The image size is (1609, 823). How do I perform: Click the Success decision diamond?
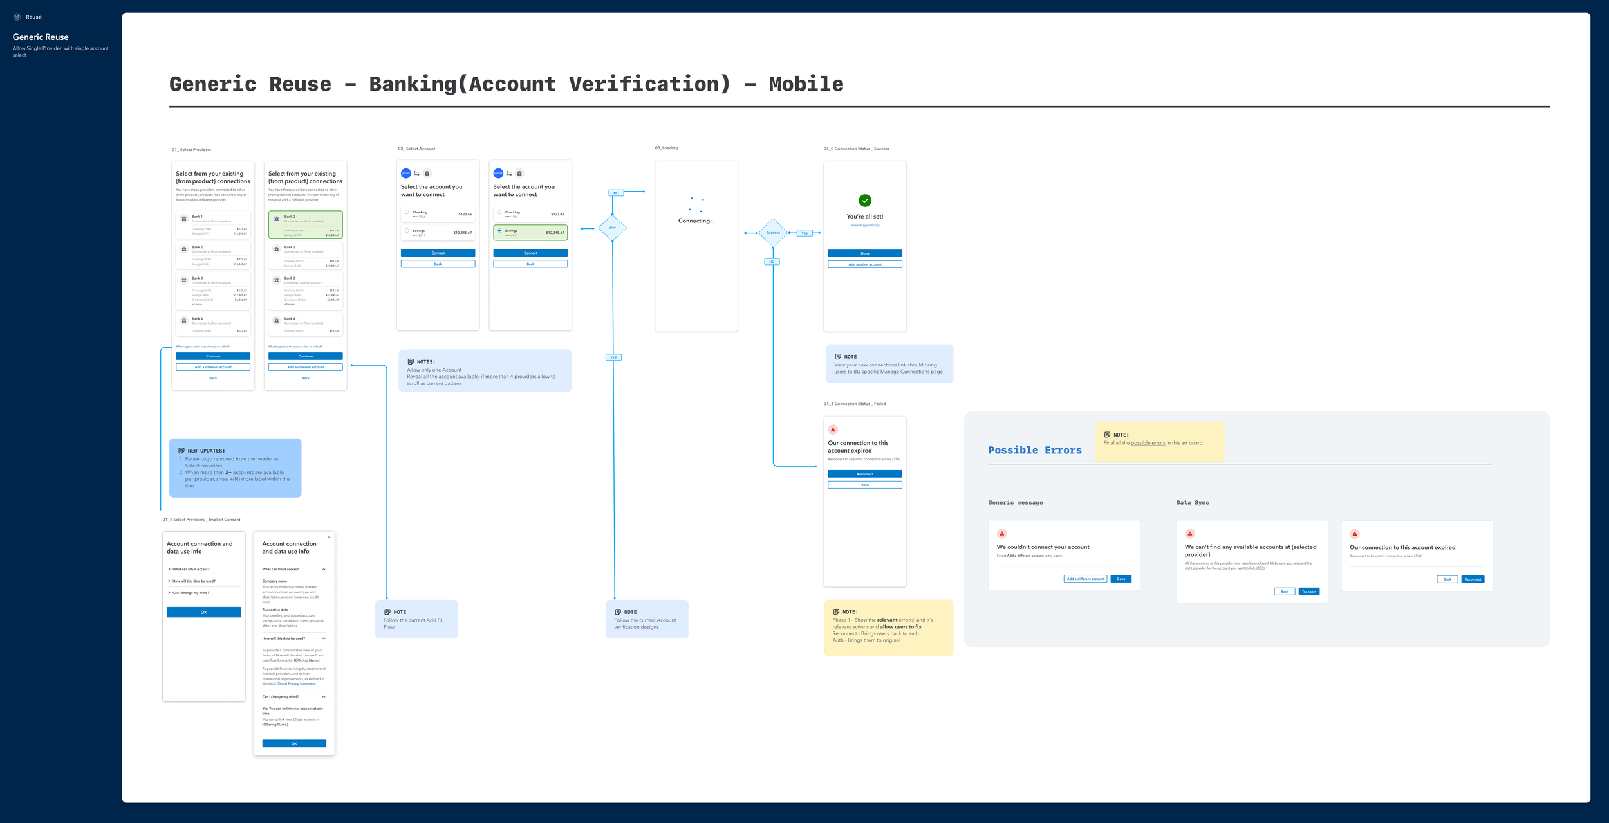click(x=772, y=233)
